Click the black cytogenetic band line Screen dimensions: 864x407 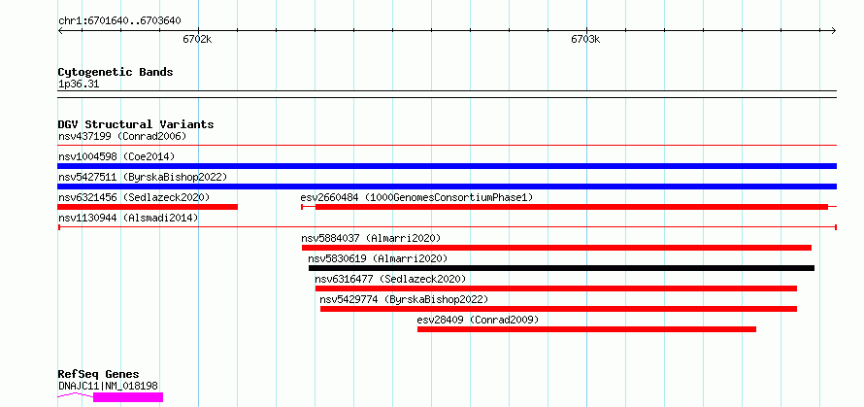point(447,94)
